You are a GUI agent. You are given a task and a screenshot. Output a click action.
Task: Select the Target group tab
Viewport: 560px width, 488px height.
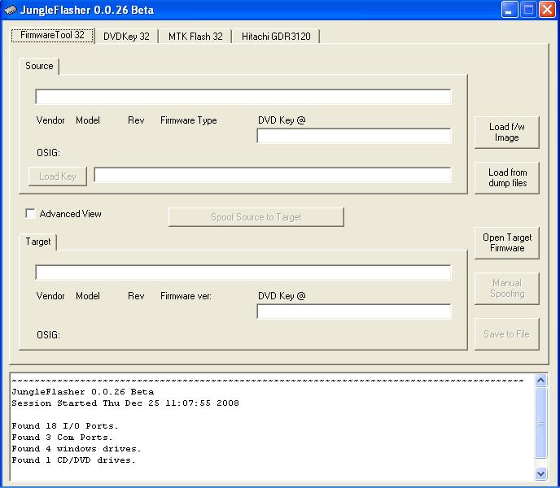pos(38,242)
